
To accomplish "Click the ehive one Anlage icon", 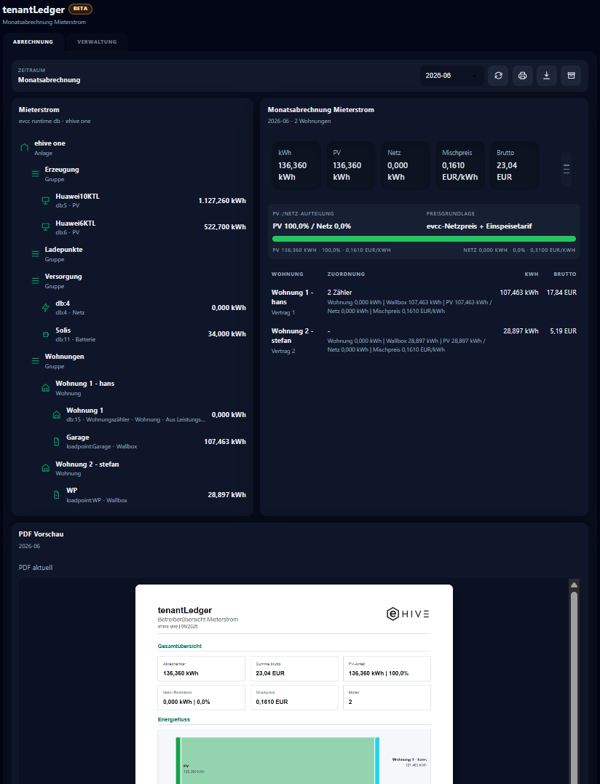I will click(24, 148).
